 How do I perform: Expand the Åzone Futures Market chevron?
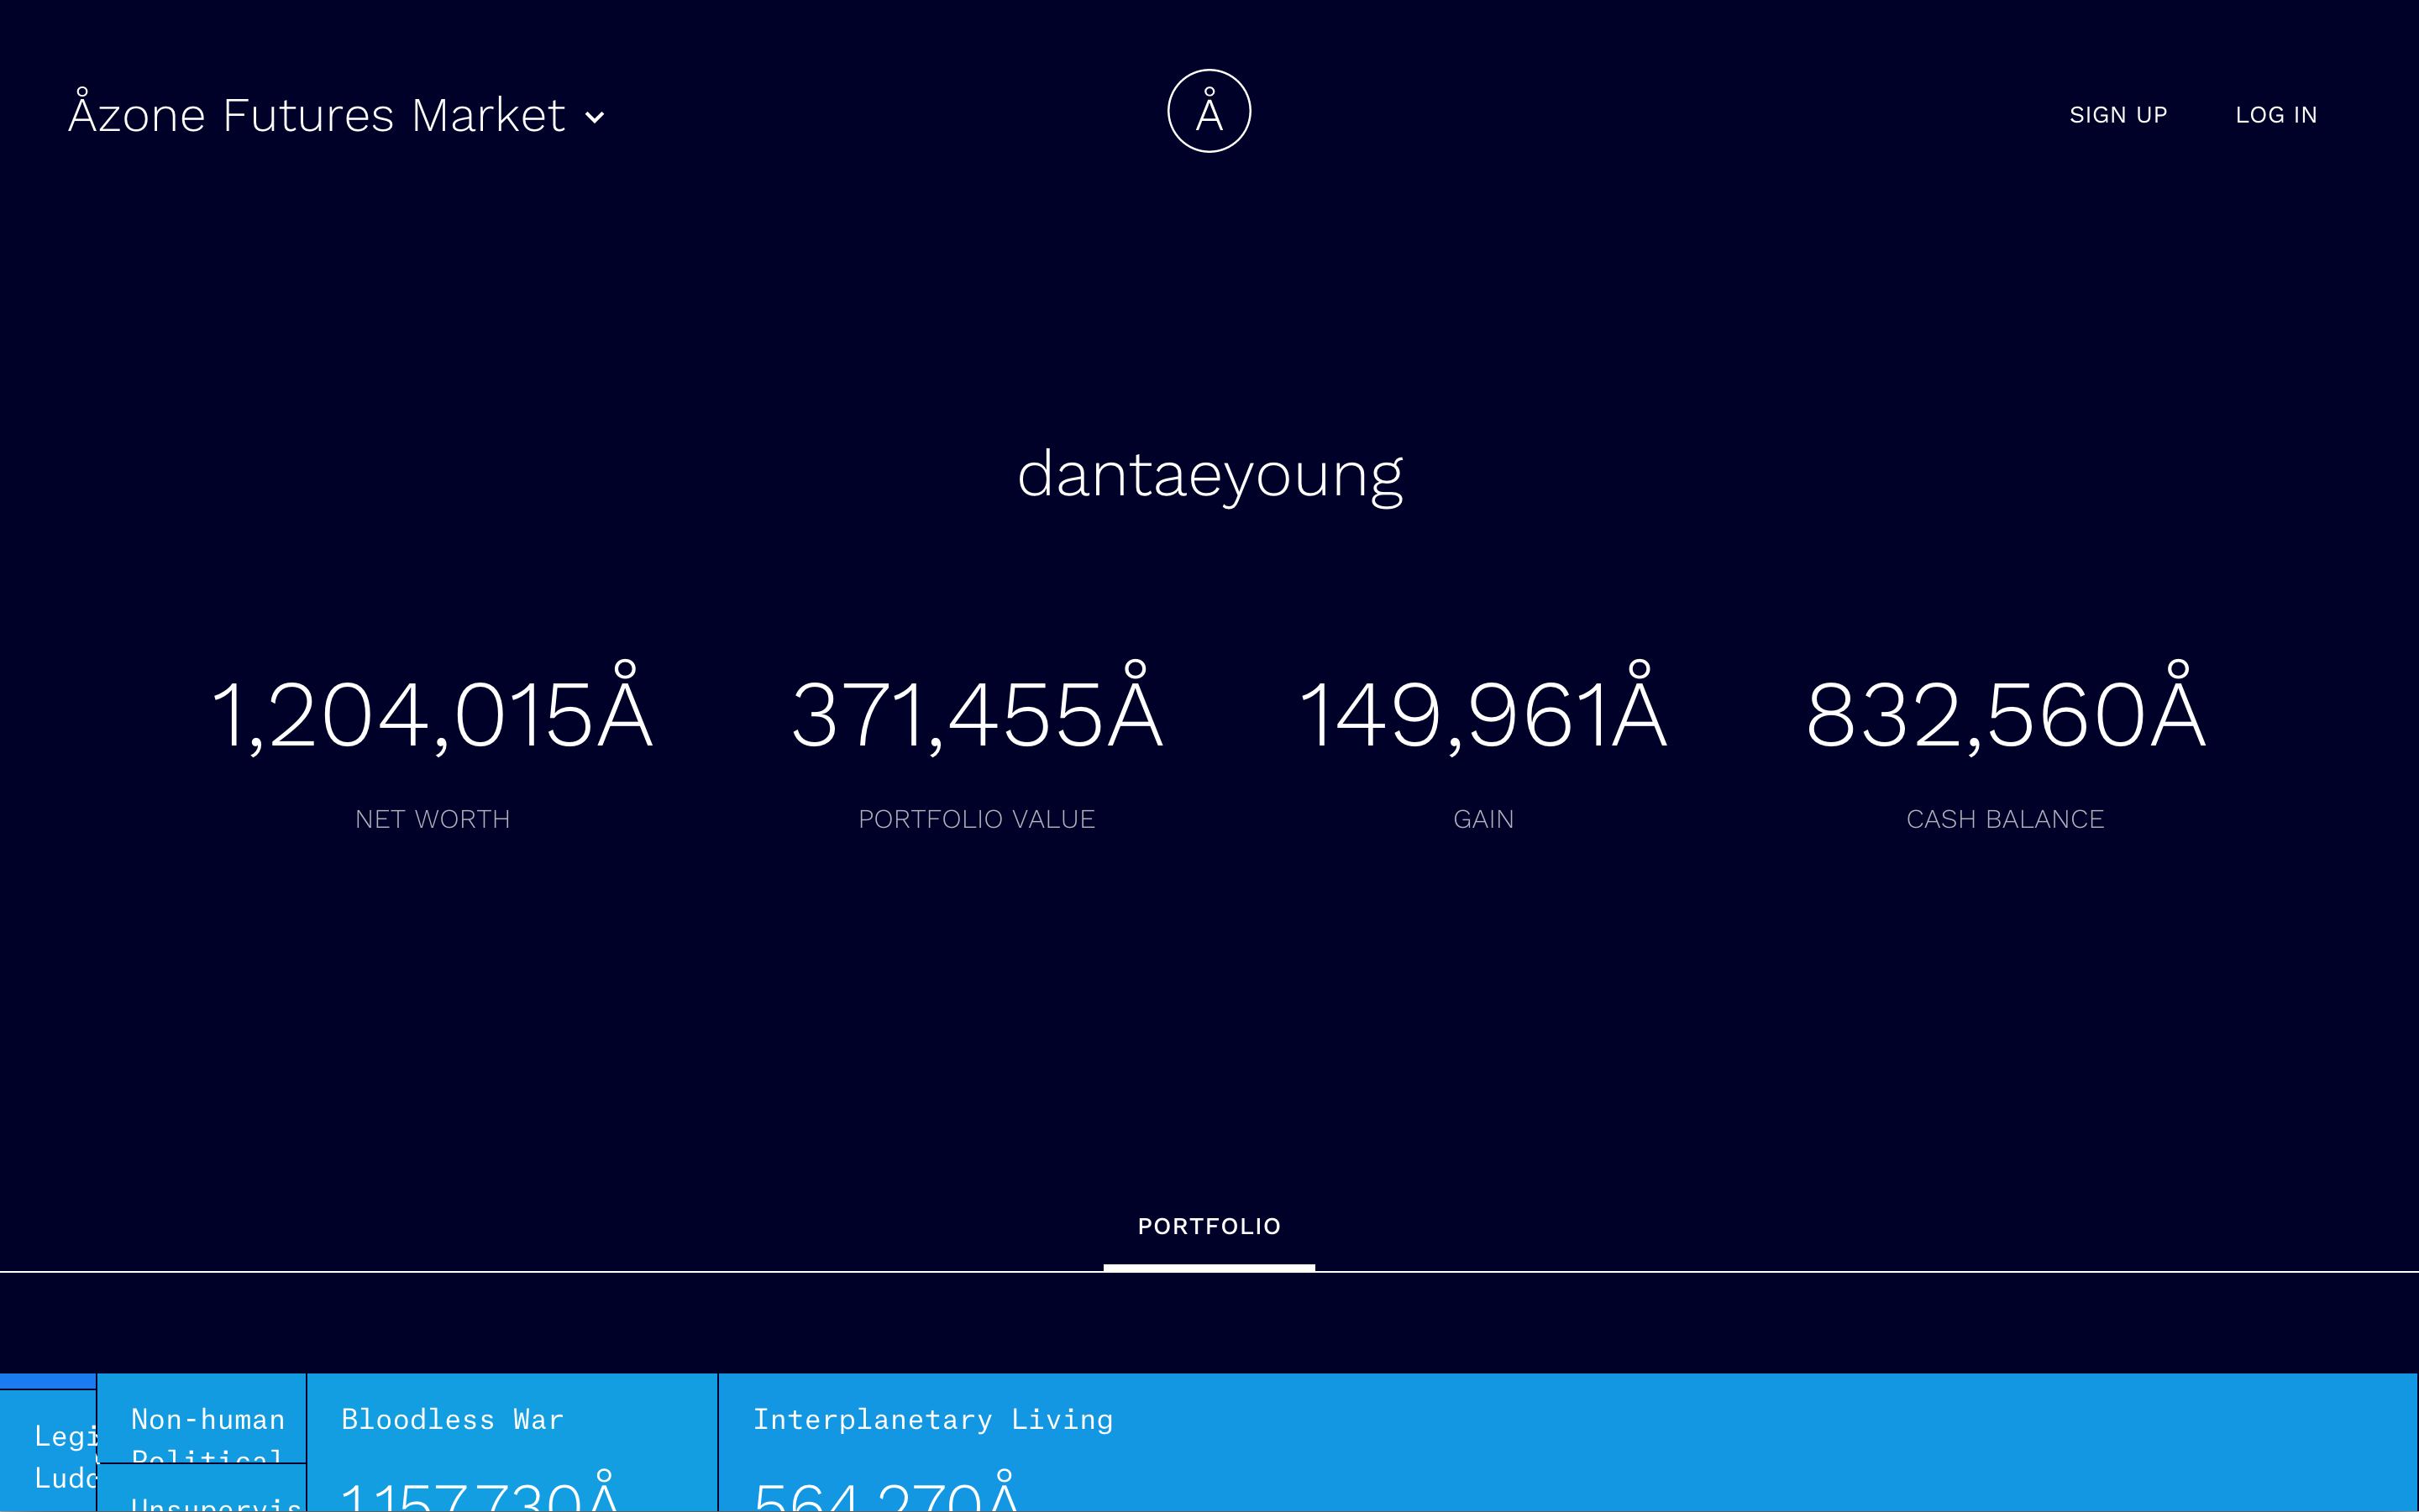(x=596, y=117)
